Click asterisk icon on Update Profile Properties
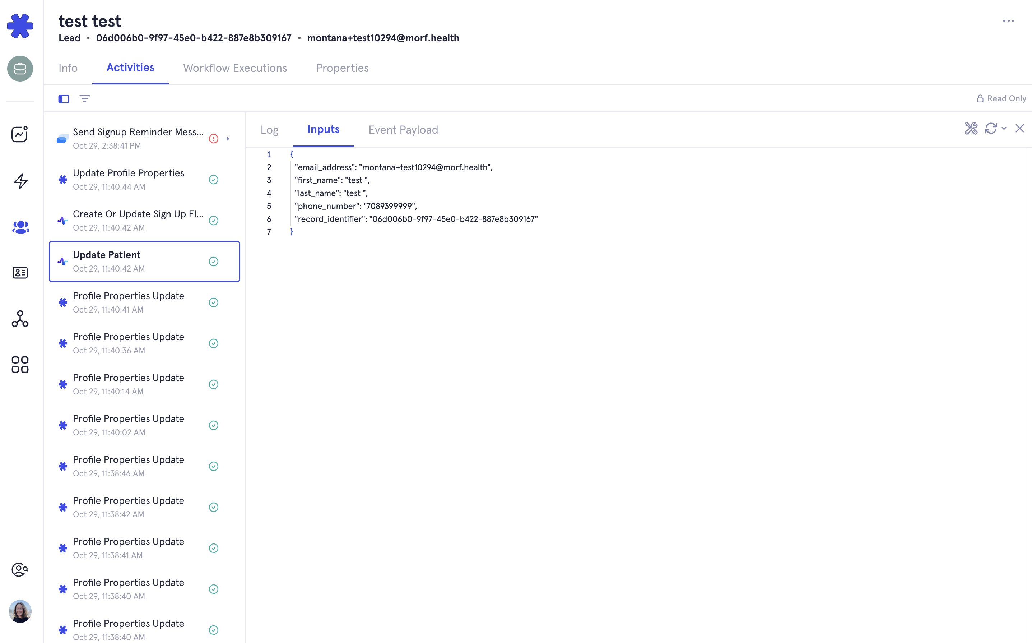 click(62, 180)
